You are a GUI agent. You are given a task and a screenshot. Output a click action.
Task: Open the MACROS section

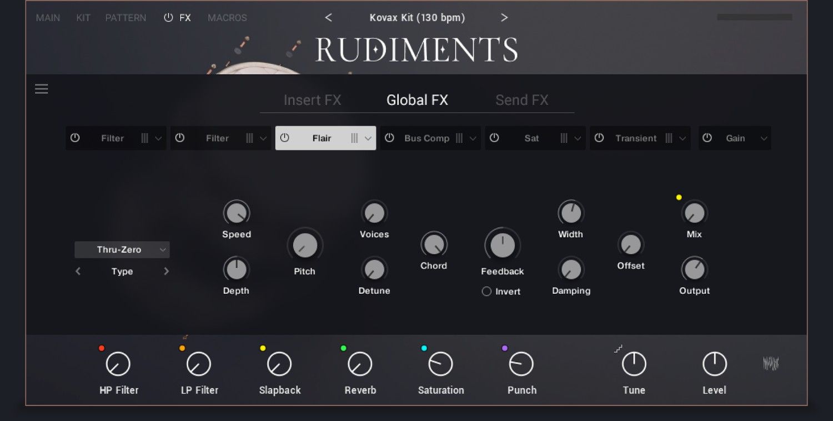tap(227, 17)
